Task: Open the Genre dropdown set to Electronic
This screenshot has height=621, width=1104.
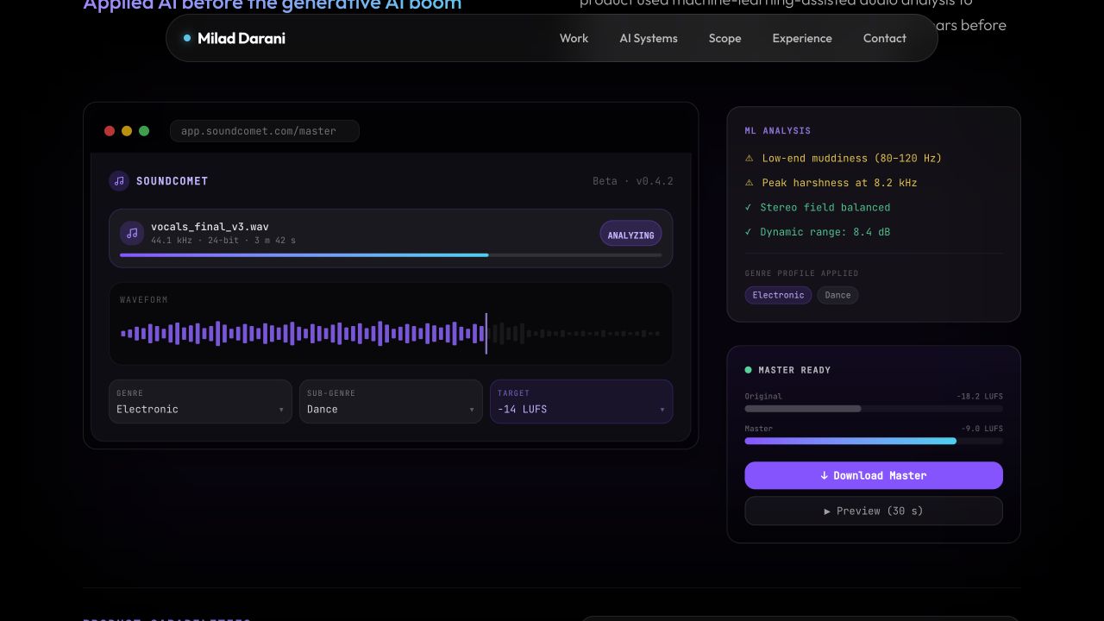Action: [x=200, y=402]
